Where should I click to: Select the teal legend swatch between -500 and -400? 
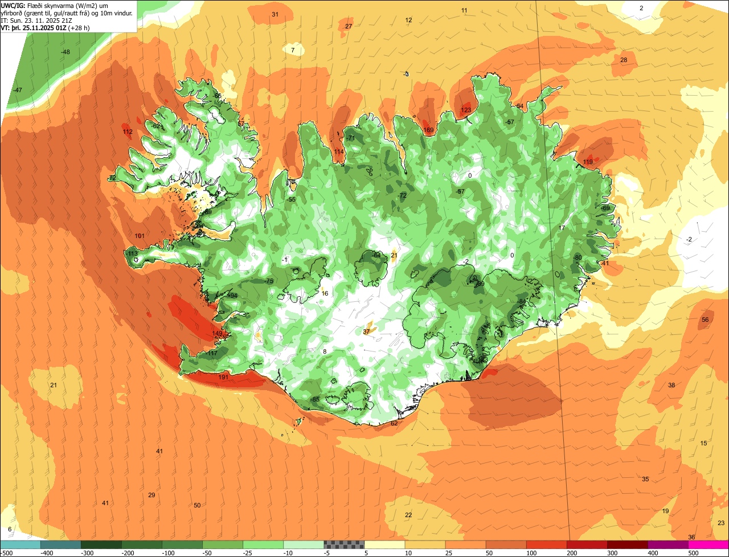click(x=21, y=544)
